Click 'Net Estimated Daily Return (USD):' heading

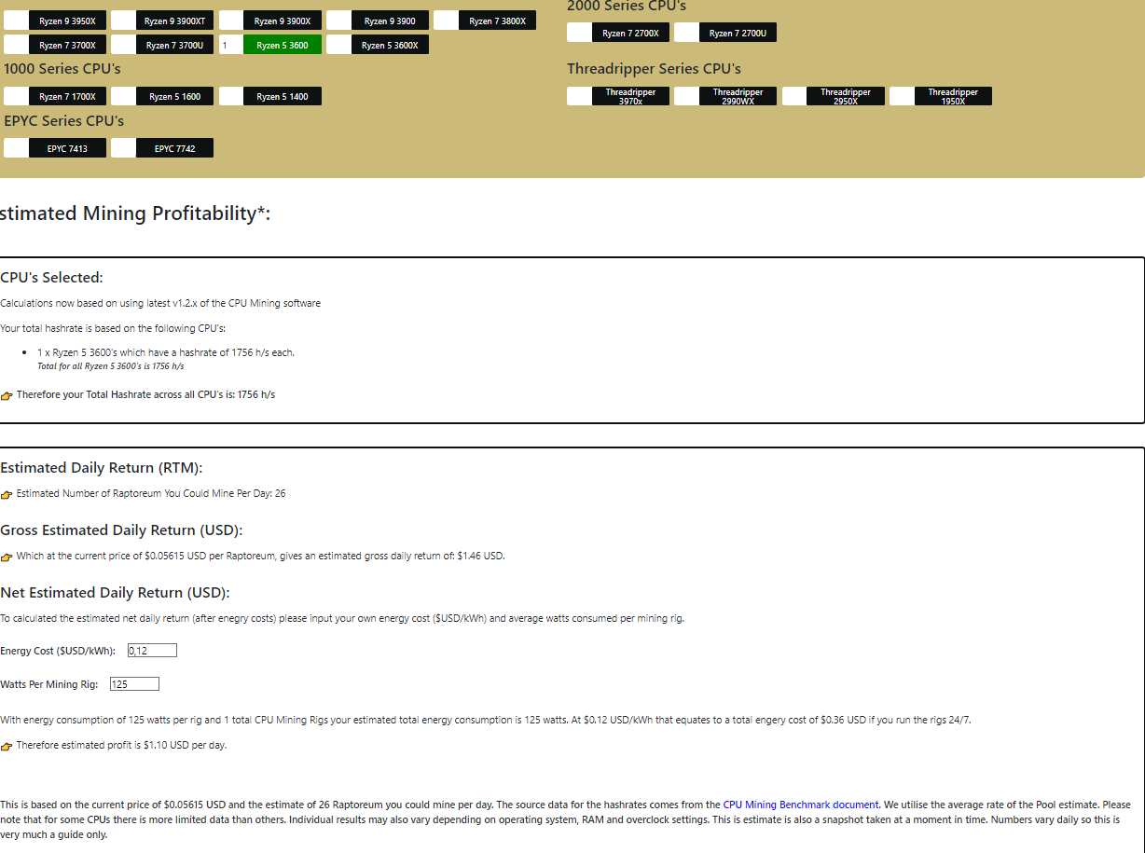coord(115,593)
